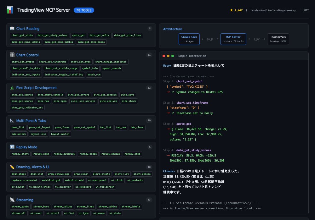
Task: Open the tradesdontlie/tradingview-mcp repository link
Action: pos(273,10)
